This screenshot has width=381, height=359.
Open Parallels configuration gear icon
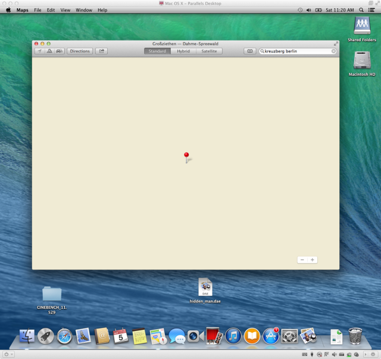click(373, 354)
